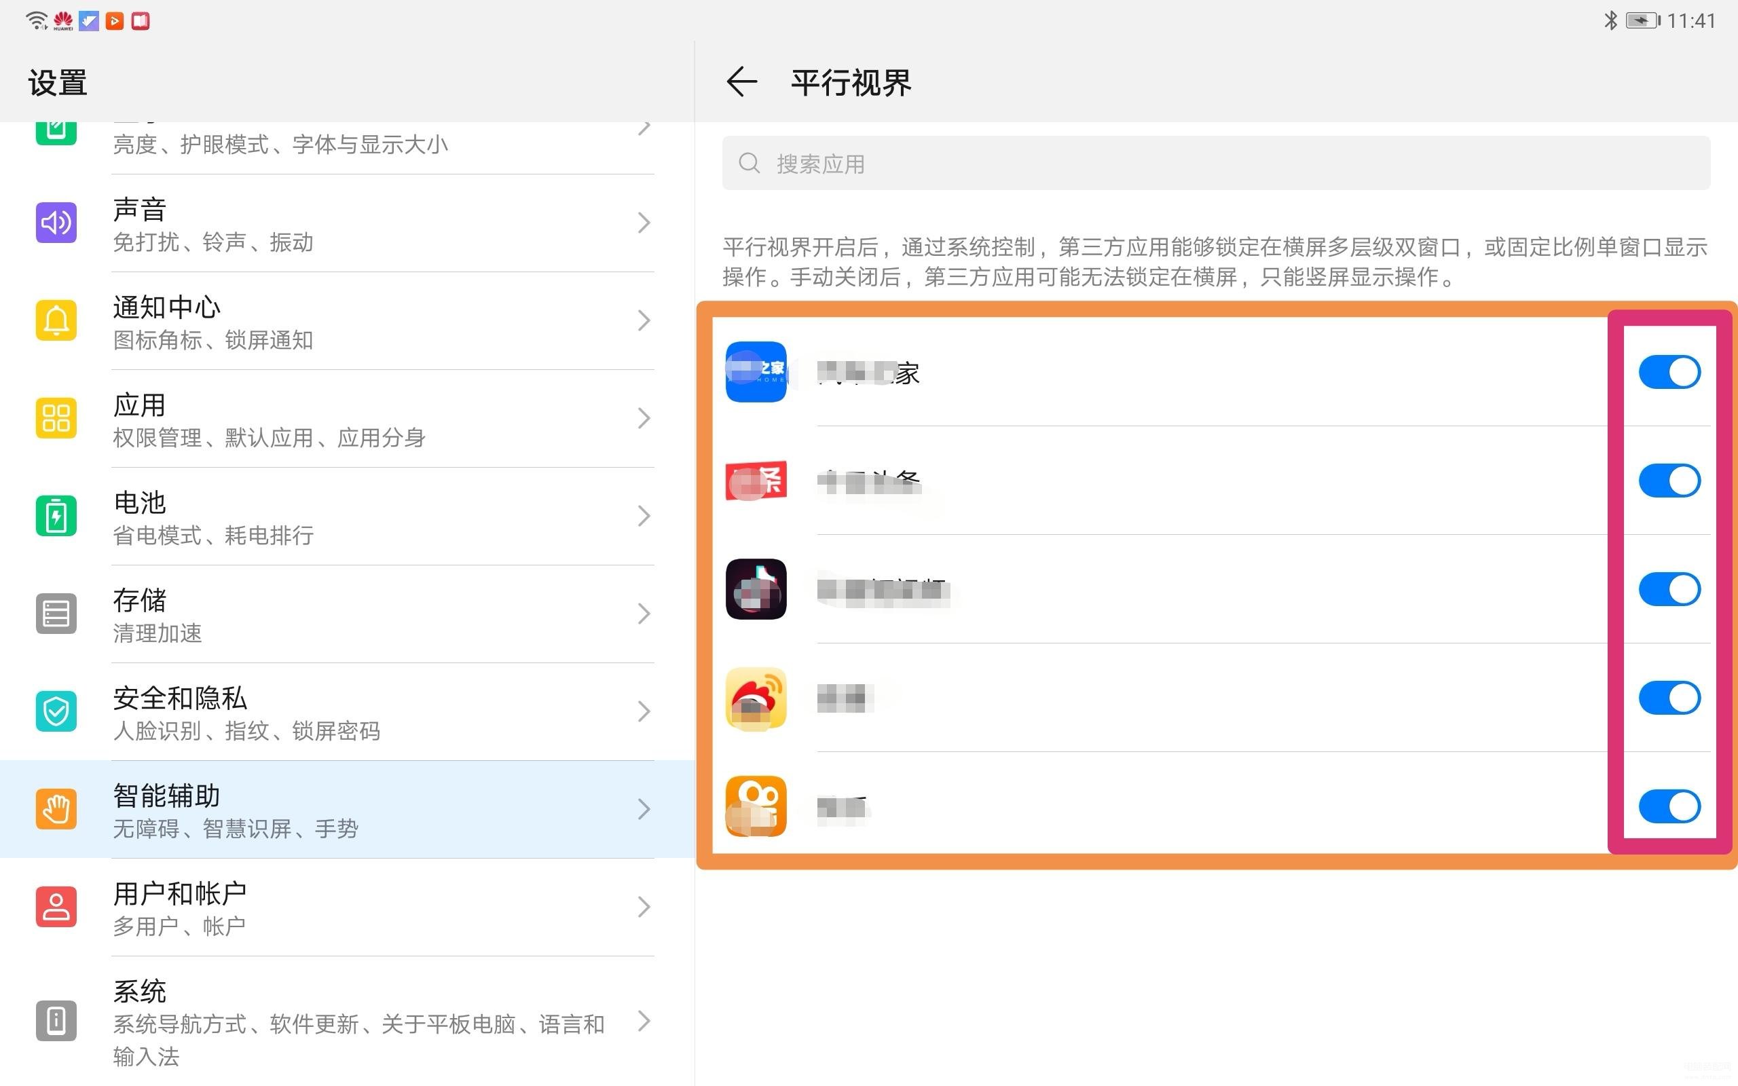The height and width of the screenshot is (1086, 1738).
Task: Tap the battery charging indicator
Action: tap(1643, 21)
